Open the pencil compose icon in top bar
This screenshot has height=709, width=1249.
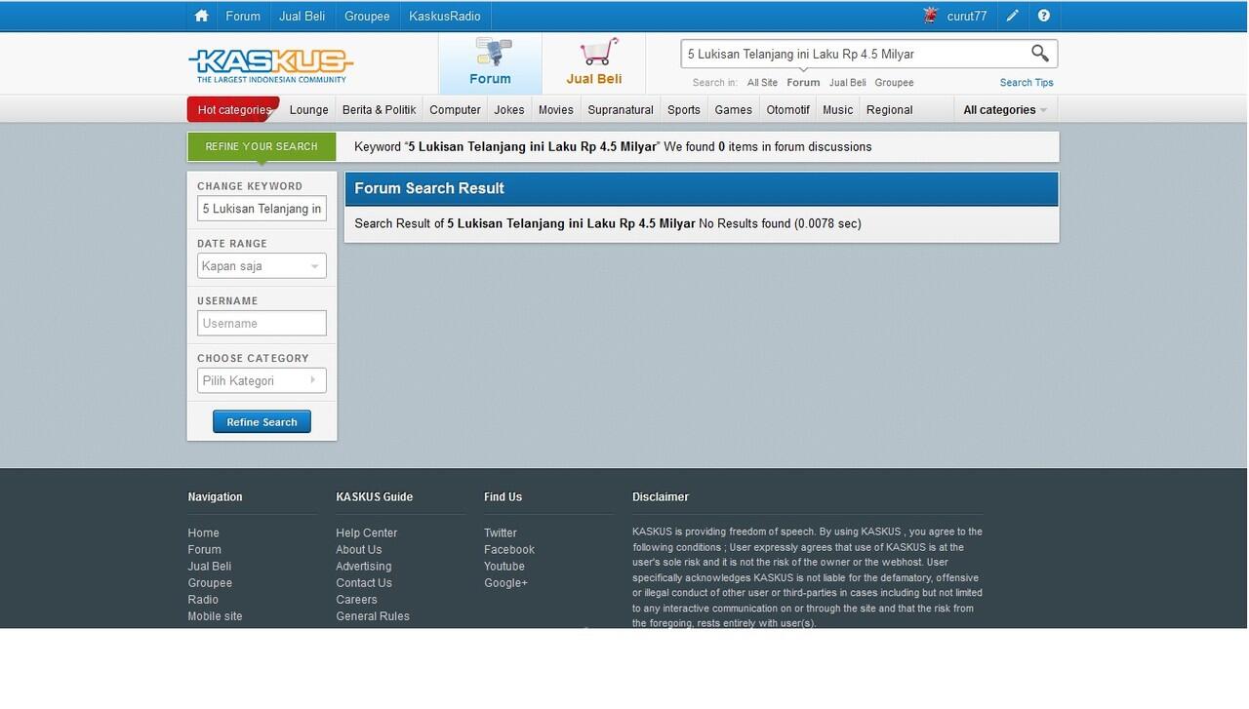pyautogui.click(x=1013, y=16)
